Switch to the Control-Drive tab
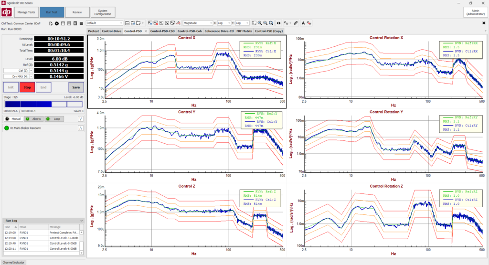The width and height of the screenshot is (489, 265). (x=111, y=31)
